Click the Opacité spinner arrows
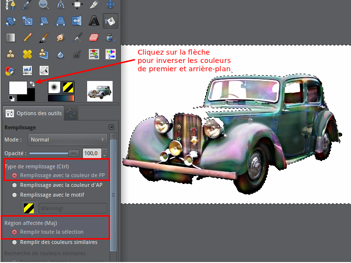This screenshot has height=263, width=351. [104, 153]
